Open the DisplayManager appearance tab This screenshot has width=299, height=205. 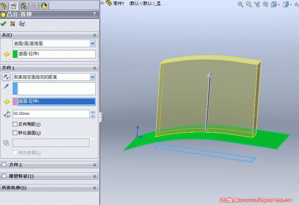[x=44, y=5]
